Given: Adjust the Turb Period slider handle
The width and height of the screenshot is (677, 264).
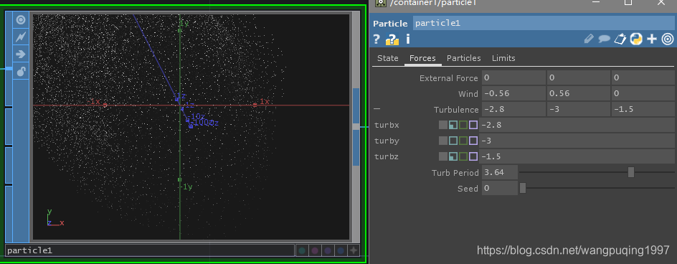Looking at the screenshot, I should 631,172.
